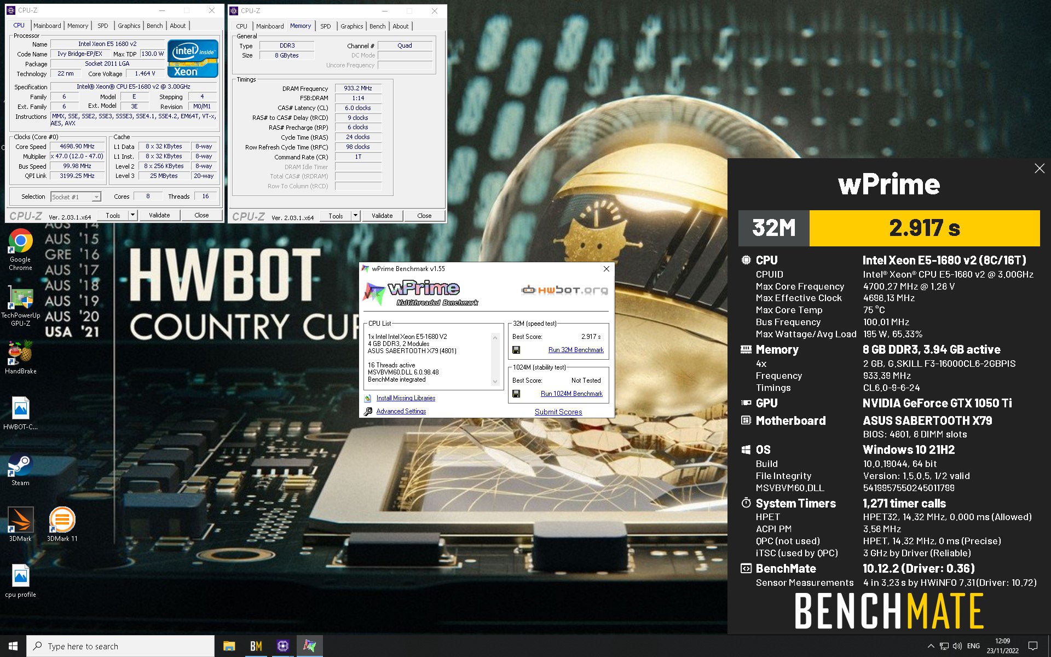This screenshot has width=1051, height=657.
Task: Click volume speaker icon in tray
Action: [x=957, y=646]
